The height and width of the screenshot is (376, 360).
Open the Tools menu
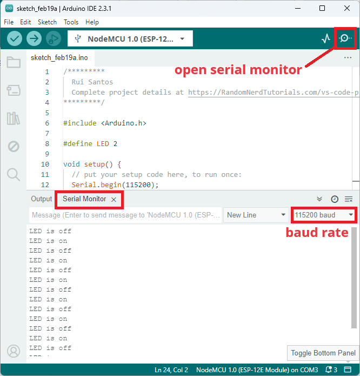pos(71,22)
